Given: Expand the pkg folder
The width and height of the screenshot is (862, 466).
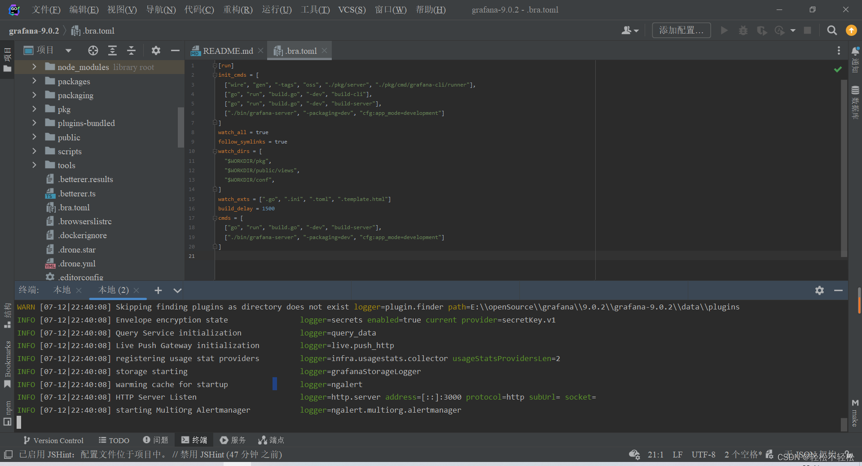Looking at the screenshot, I should tap(34, 109).
